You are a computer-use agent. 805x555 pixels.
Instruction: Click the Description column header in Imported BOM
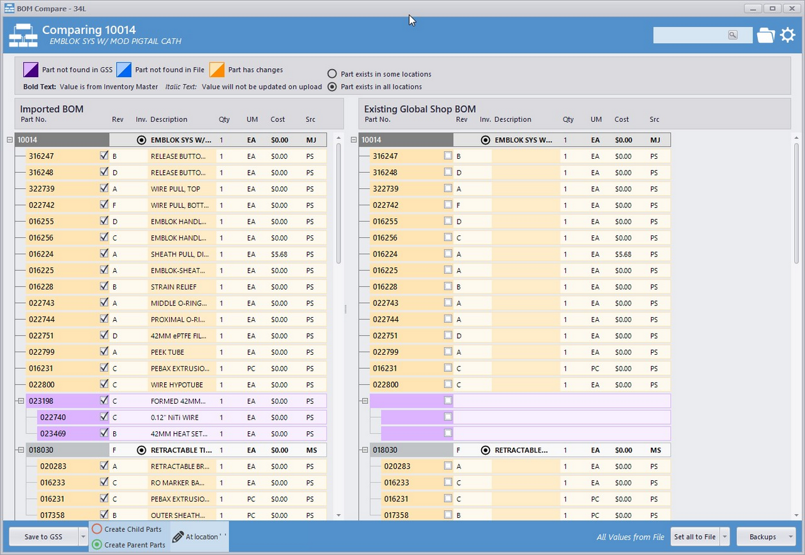(x=169, y=119)
